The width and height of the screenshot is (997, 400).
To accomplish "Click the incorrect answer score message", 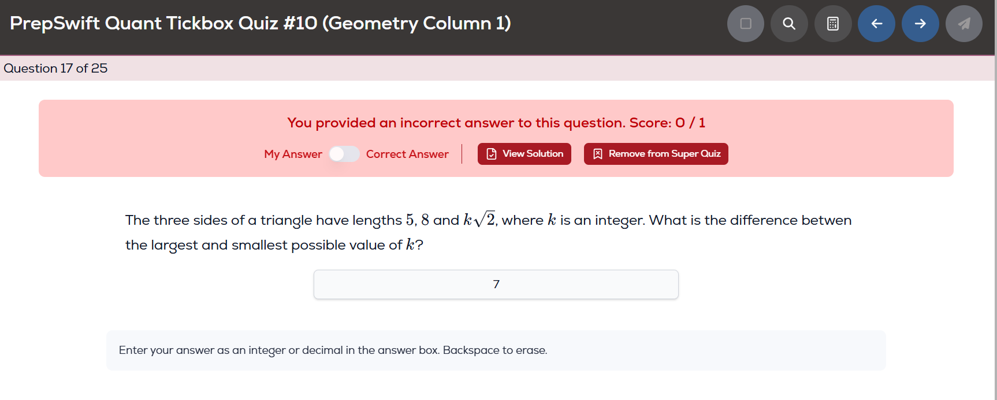I will coord(496,123).
